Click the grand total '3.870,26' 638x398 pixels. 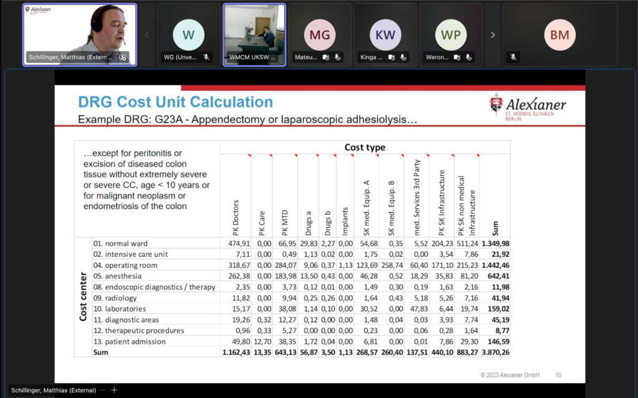(x=495, y=353)
